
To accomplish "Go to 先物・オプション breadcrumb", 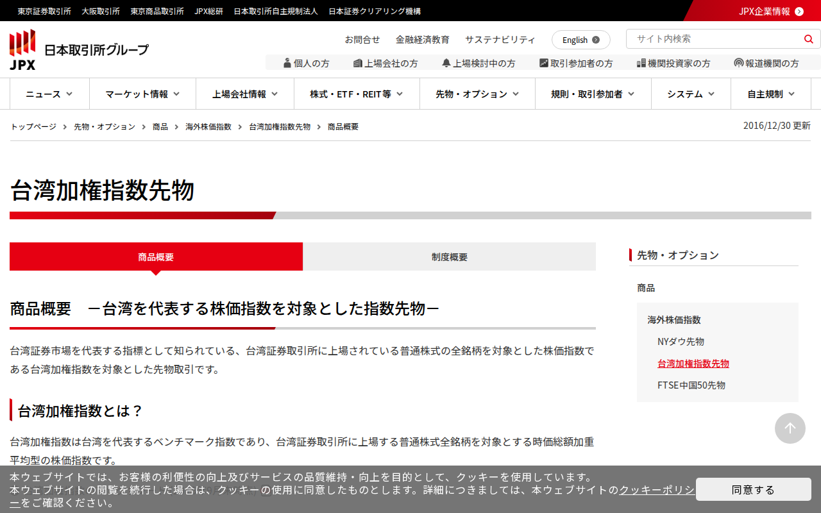I will pyautogui.click(x=105, y=127).
